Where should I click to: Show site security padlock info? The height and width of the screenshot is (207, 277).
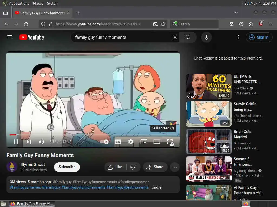51,24
